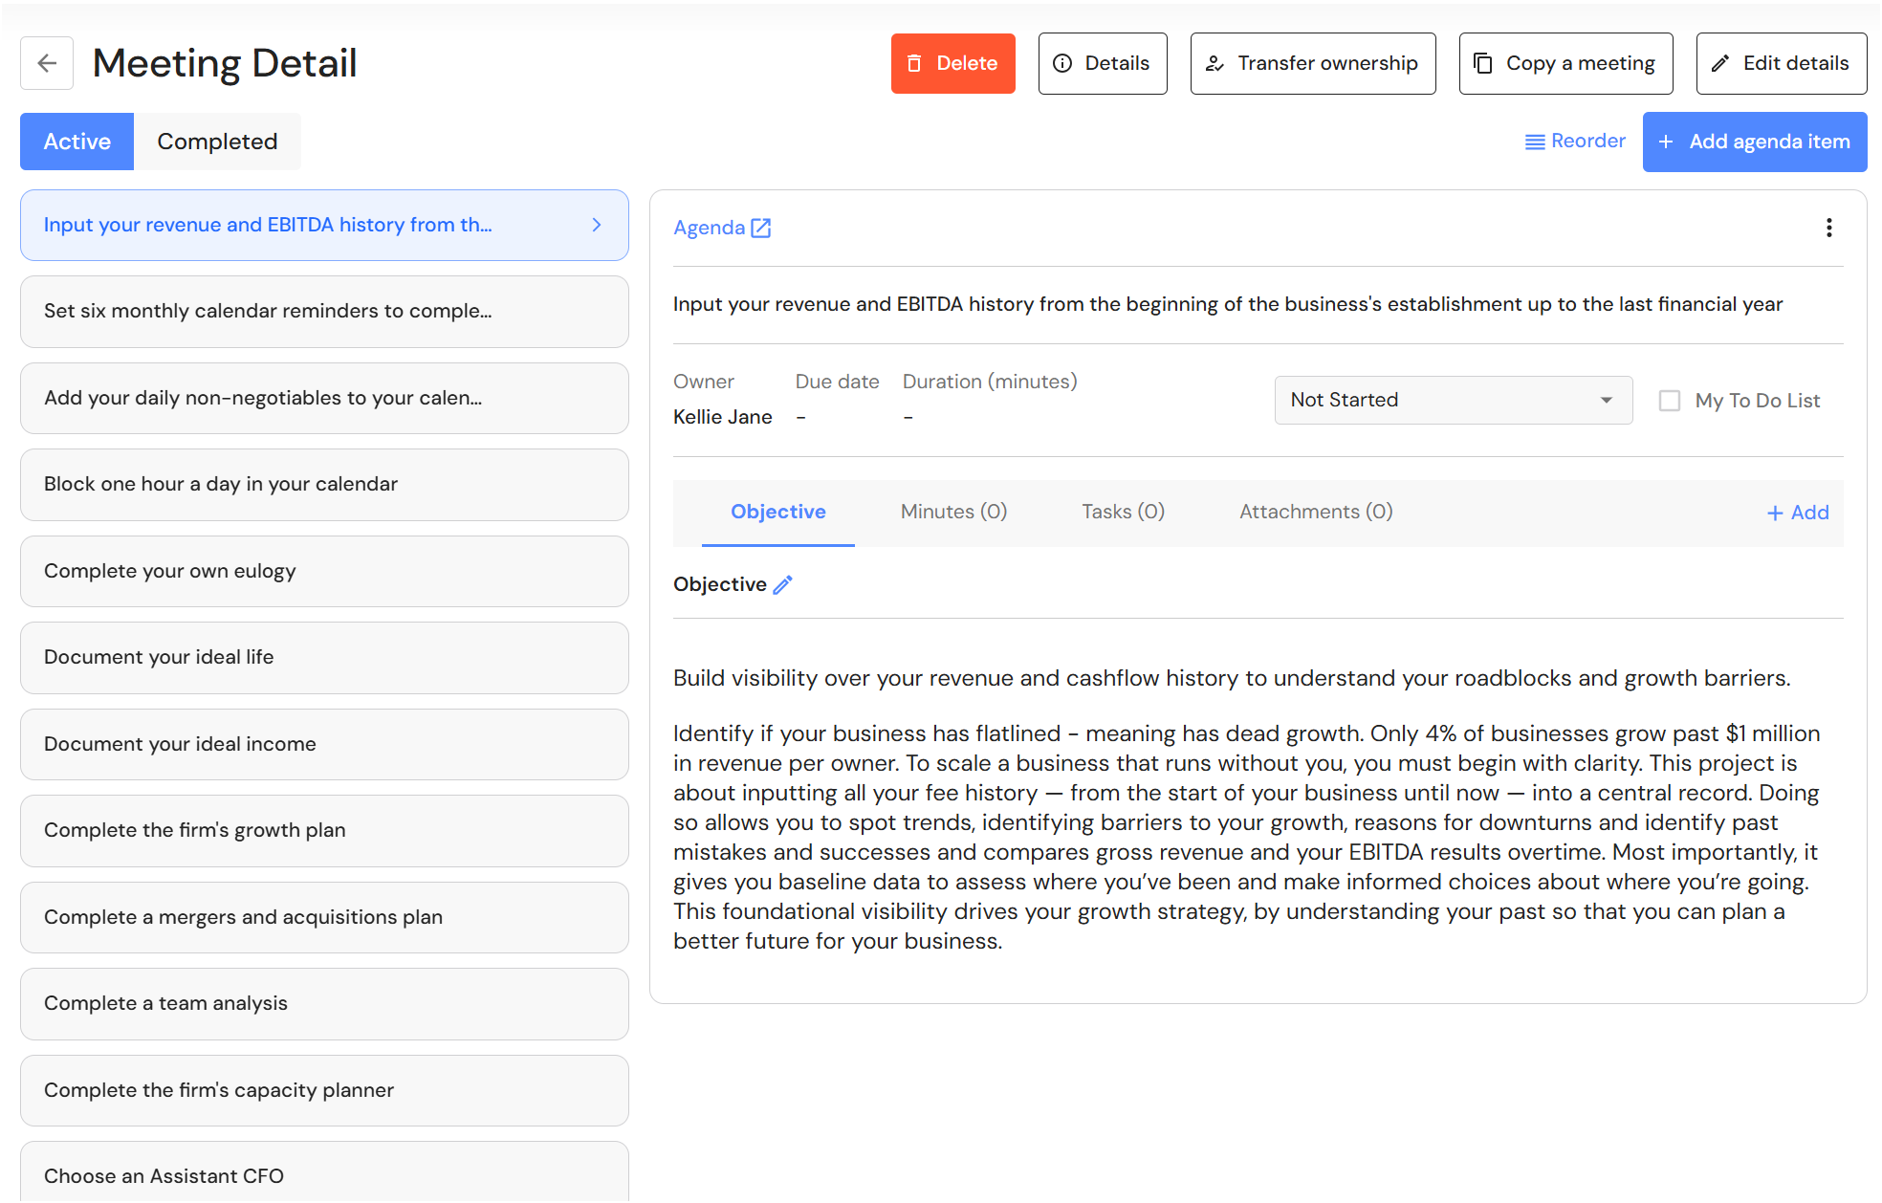This screenshot has width=1882, height=1203.
Task: Open the Minutes (0) tab
Action: coord(953,512)
